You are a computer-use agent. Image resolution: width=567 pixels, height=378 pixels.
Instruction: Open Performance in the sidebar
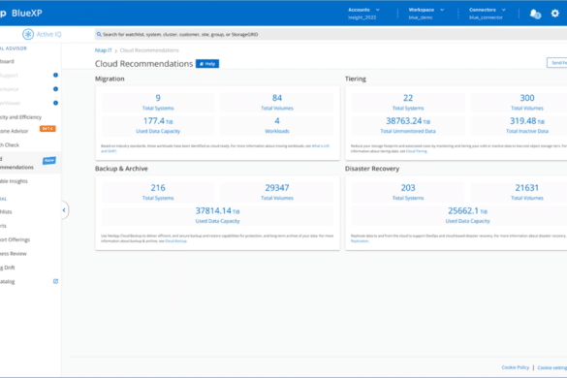[10, 89]
